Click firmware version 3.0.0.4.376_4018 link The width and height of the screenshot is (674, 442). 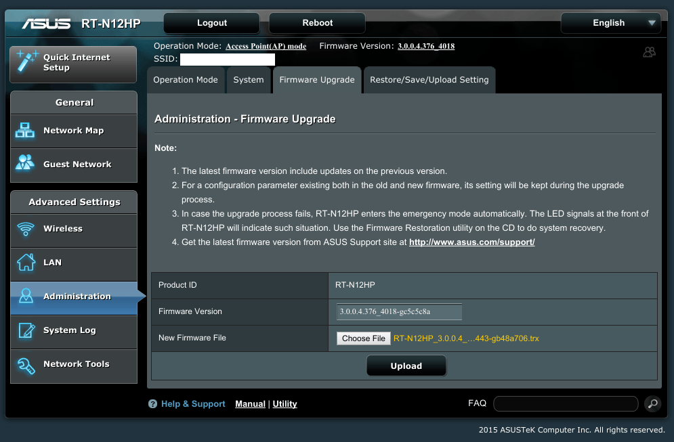pos(426,46)
